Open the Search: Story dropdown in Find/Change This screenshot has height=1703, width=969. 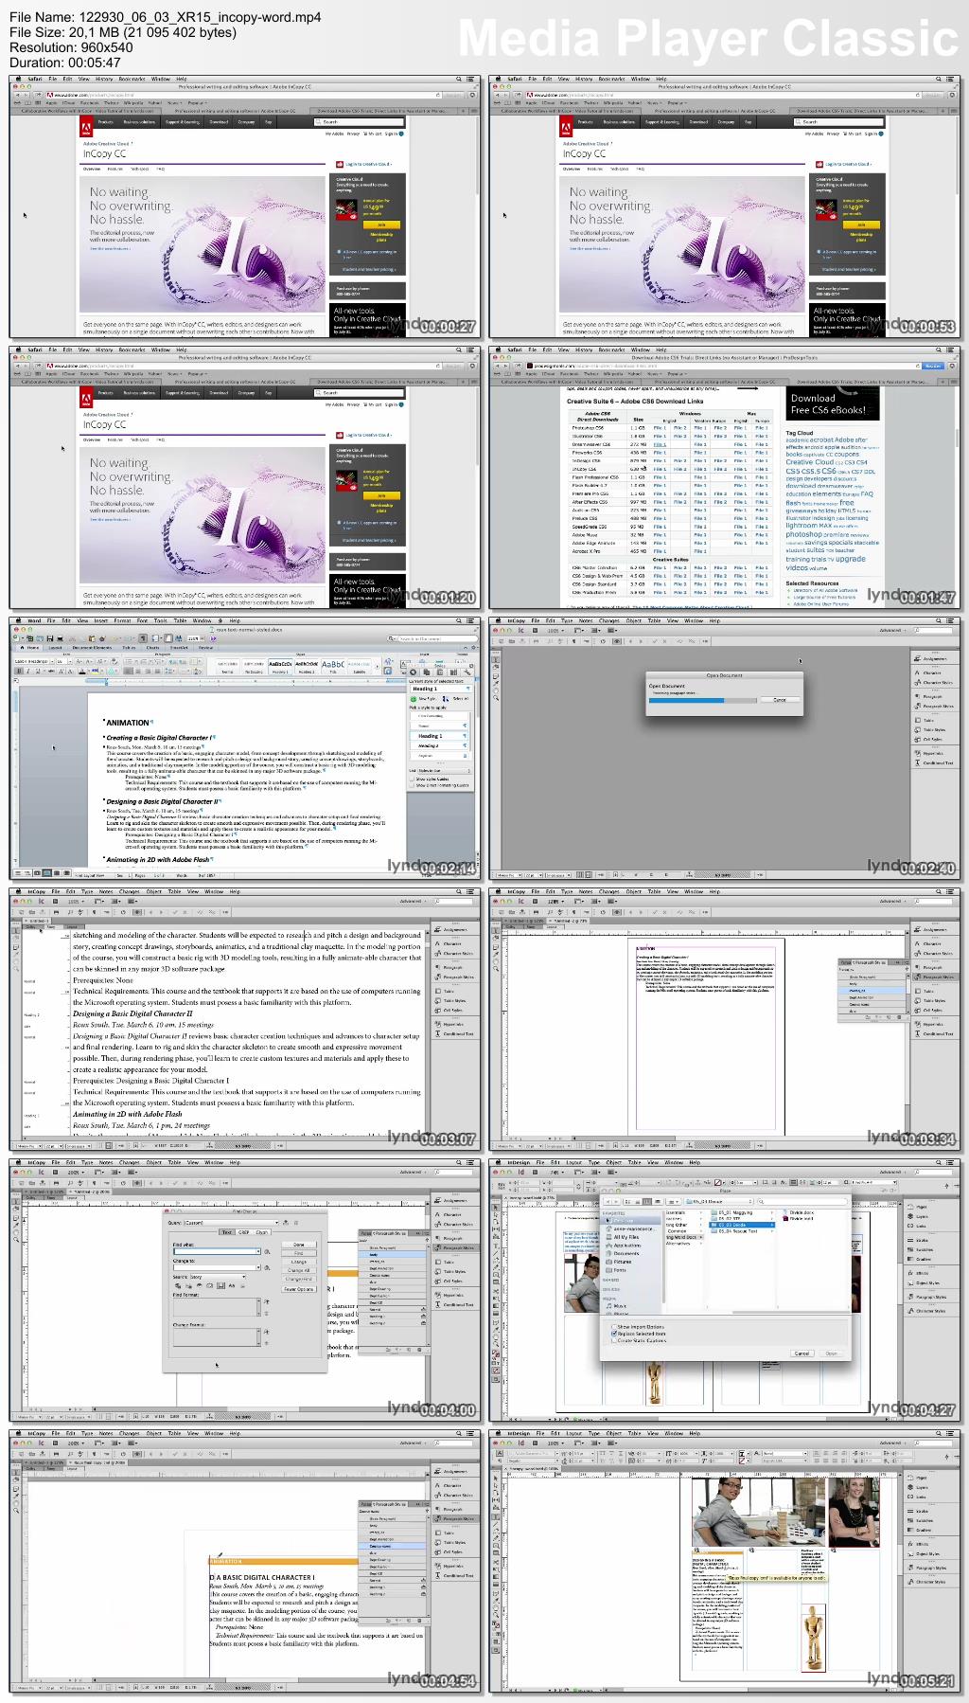218,1277
